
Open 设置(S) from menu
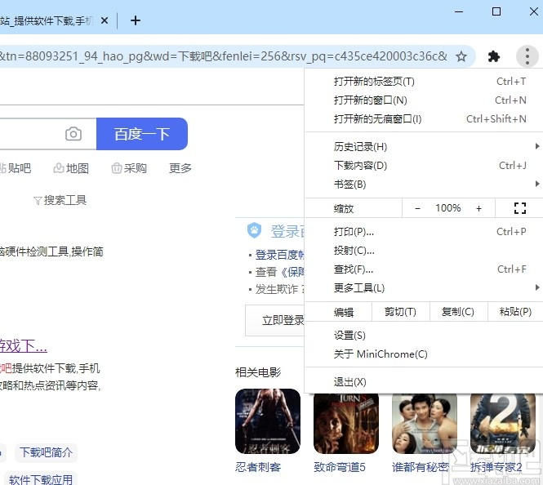click(x=425, y=335)
